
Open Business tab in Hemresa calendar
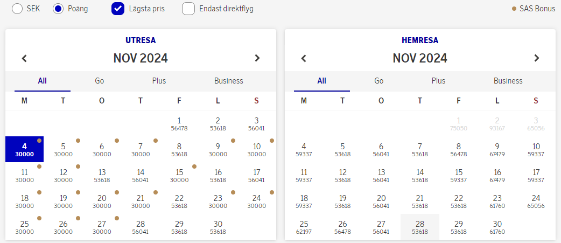tap(508, 81)
